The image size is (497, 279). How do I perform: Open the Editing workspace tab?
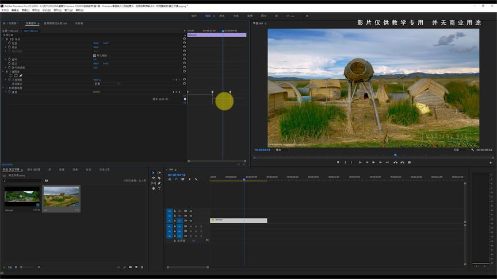pos(208,16)
